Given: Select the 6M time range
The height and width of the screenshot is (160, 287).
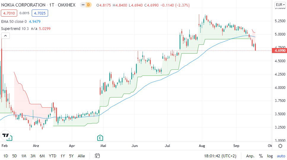Looking at the screenshot, I should [x=42, y=156].
